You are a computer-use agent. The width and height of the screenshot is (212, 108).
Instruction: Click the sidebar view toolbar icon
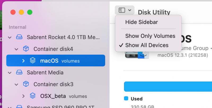point(122,10)
